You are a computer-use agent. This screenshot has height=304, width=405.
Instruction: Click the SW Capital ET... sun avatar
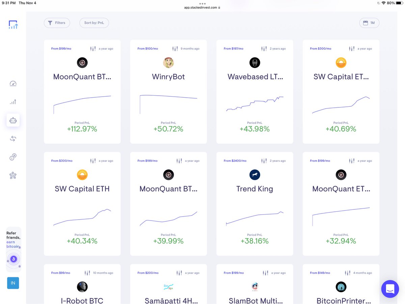click(x=341, y=62)
